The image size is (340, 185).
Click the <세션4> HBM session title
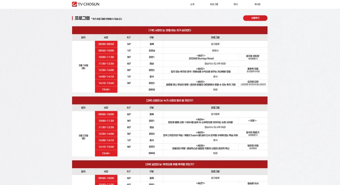(x=200, y=121)
